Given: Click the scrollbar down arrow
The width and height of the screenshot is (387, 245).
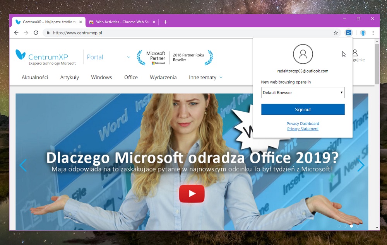Looking at the screenshot, I should pos(377,228).
